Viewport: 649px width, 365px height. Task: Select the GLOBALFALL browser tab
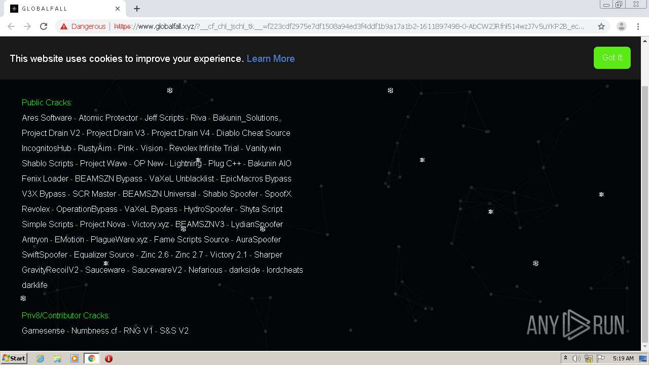coord(65,9)
